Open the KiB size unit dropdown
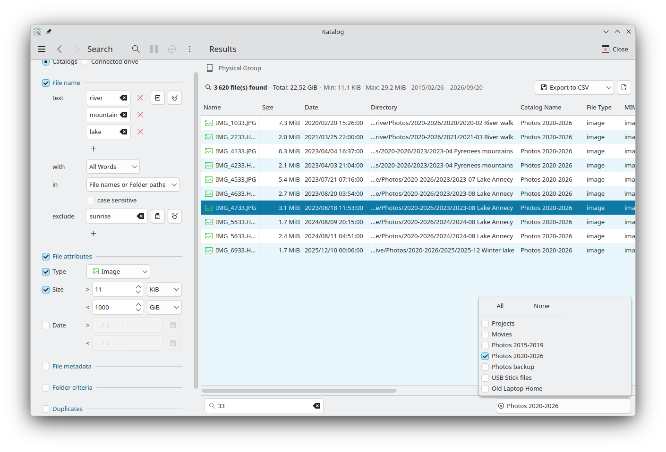The width and height of the screenshot is (666, 452). pos(164,289)
